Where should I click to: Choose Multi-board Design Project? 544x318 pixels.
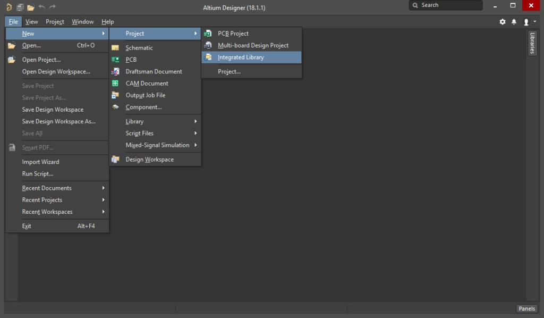pos(251,46)
